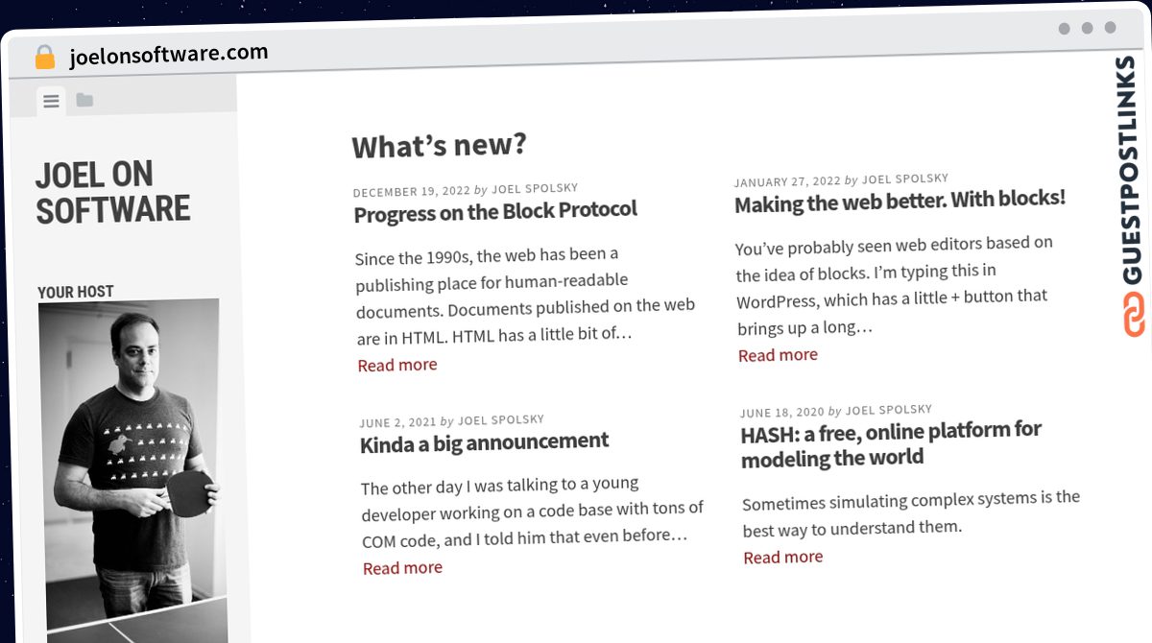
Task: Click author Joel Spolsky on December 2022 post
Action: (535, 189)
